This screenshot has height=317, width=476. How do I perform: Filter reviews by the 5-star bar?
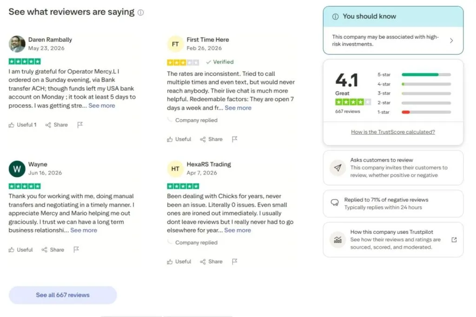click(x=426, y=75)
